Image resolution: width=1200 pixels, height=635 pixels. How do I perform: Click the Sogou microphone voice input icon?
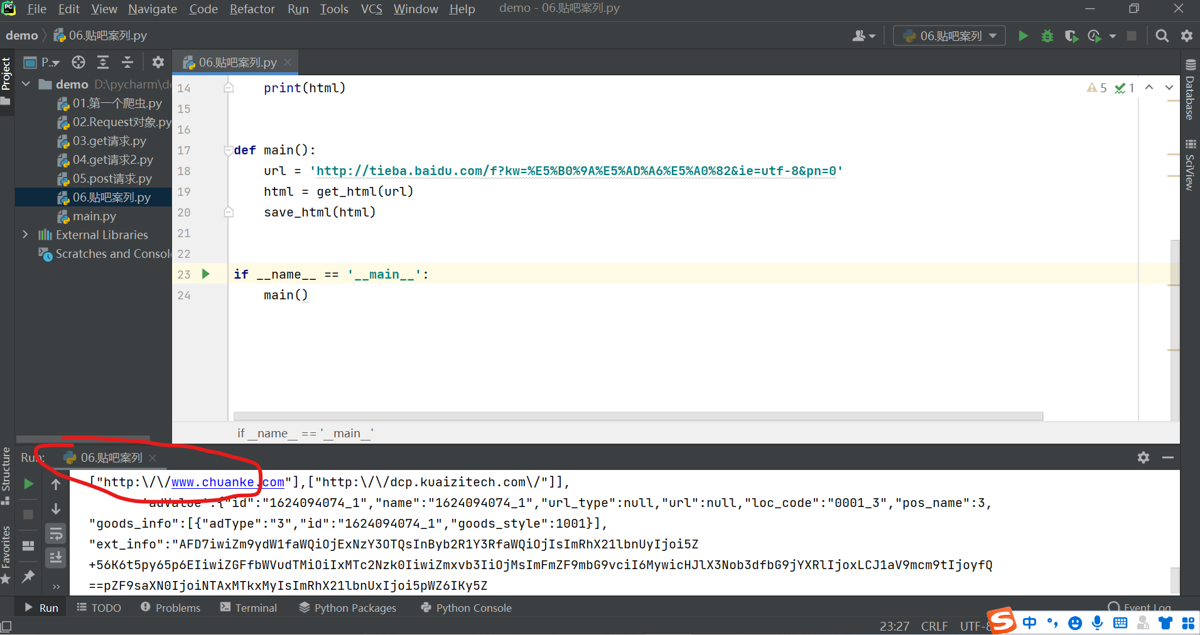point(1097,622)
